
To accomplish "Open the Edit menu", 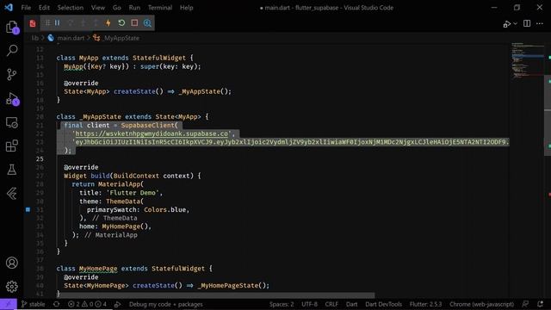I will [44, 8].
